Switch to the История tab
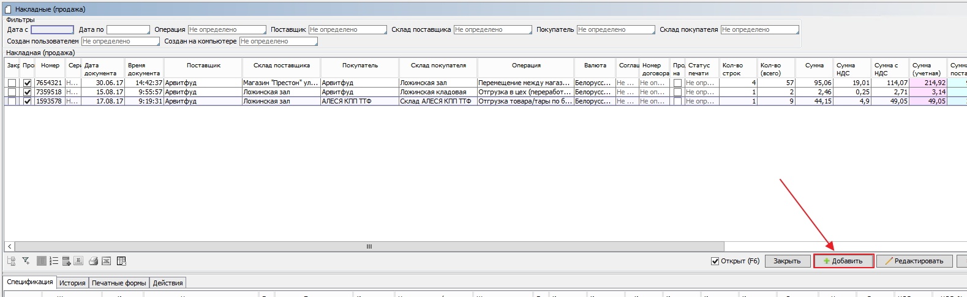This screenshot has height=297, width=967. pos(72,283)
